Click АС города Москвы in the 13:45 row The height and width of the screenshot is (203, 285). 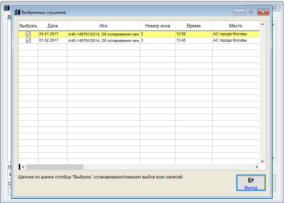click(236, 40)
